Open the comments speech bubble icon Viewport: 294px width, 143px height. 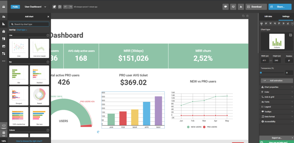(x=226, y=7)
